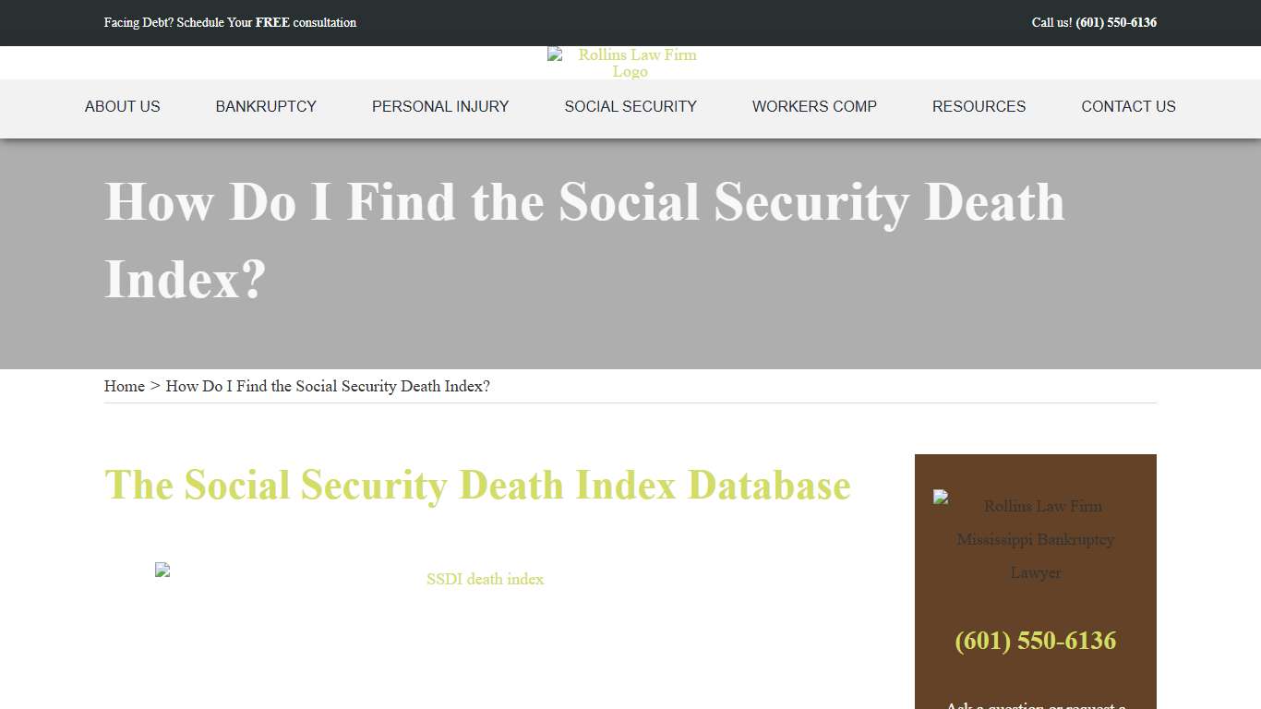Call the (601) 550-6136 header number

(x=1115, y=22)
